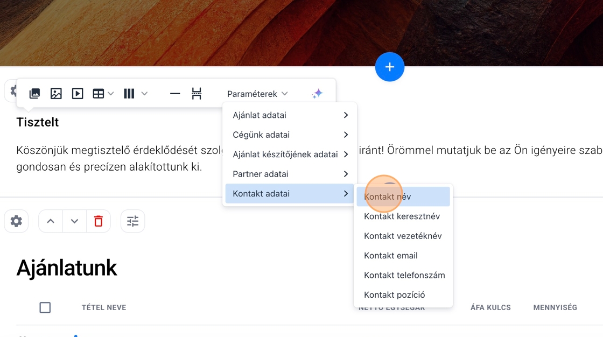Open the sliders adjustment options button
The width and height of the screenshot is (603, 337).
click(x=132, y=221)
